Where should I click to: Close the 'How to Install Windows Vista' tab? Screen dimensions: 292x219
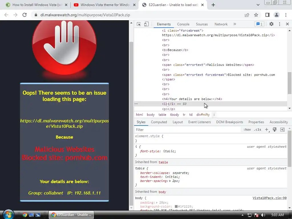pyautogui.click(x=66, y=5)
